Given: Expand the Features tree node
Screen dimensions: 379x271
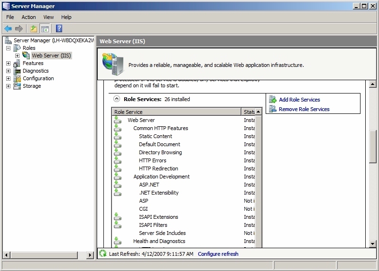Looking at the screenshot, I should [x=8, y=63].
